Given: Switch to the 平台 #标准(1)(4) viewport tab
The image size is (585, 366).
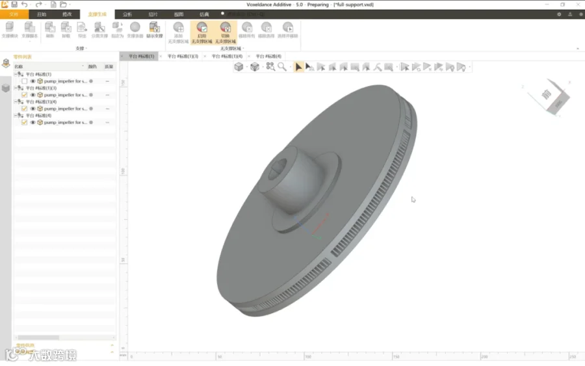Looking at the screenshot, I should click(227, 57).
